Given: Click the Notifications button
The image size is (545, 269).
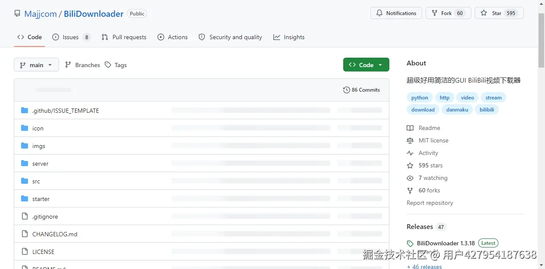Looking at the screenshot, I should (x=396, y=13).
